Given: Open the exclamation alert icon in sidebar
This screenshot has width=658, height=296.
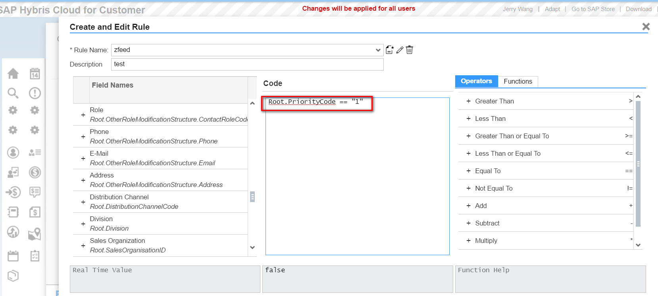Looking at the screenshot, I should (x=35, y=93).
